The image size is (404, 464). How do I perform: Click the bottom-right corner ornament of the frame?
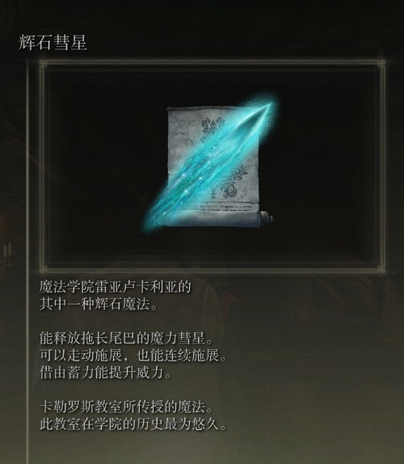pos(381,269)
